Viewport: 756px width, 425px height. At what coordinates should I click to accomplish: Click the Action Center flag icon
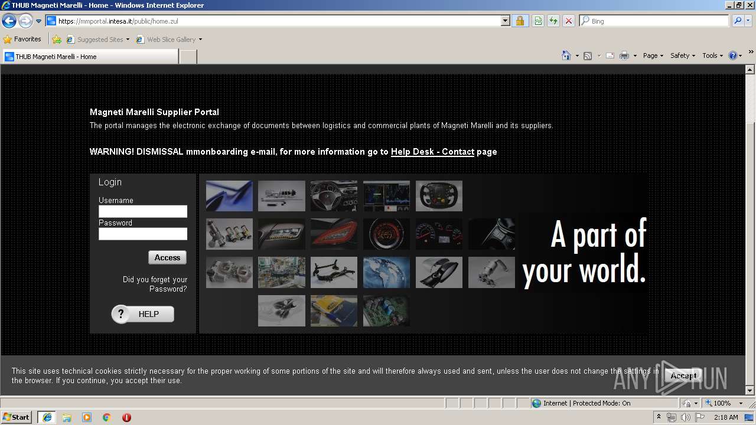click(699, 417)
